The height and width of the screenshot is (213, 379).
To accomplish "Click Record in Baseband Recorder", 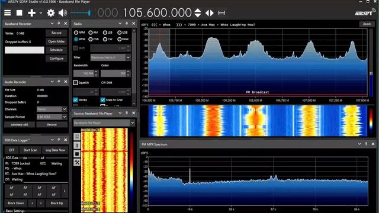I will pyautogui.click(x=56, y=33).
